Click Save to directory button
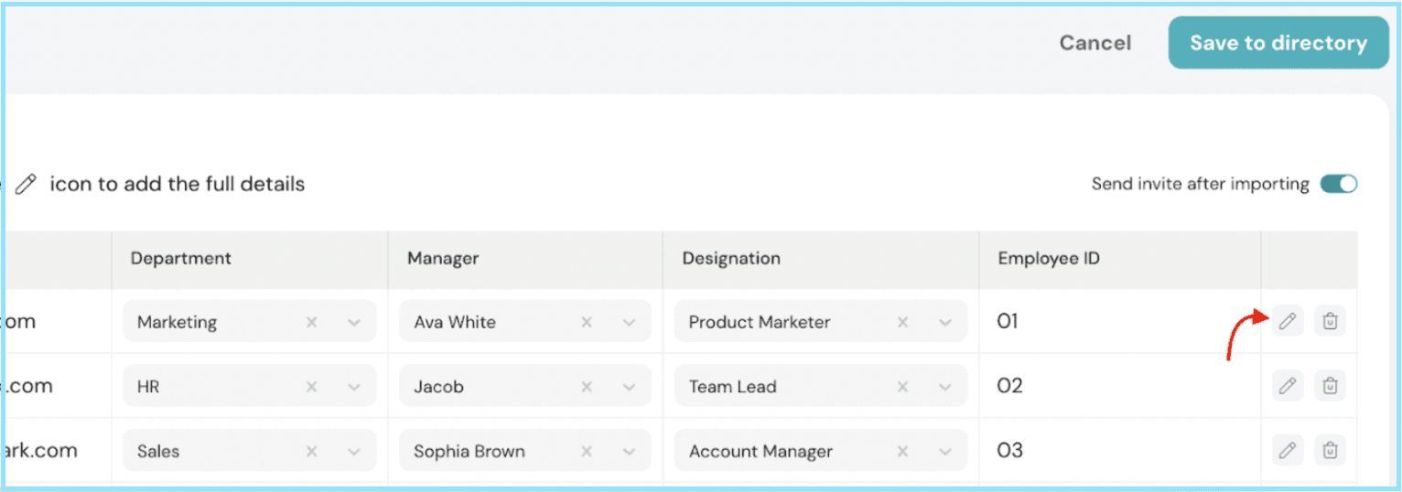Viewport: 1402px width, 492px height. [1278, 43]
